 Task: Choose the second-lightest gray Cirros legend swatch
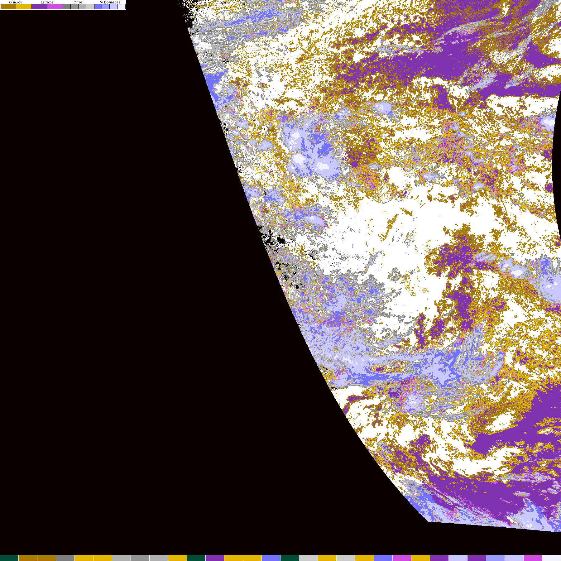click(82, 6)
